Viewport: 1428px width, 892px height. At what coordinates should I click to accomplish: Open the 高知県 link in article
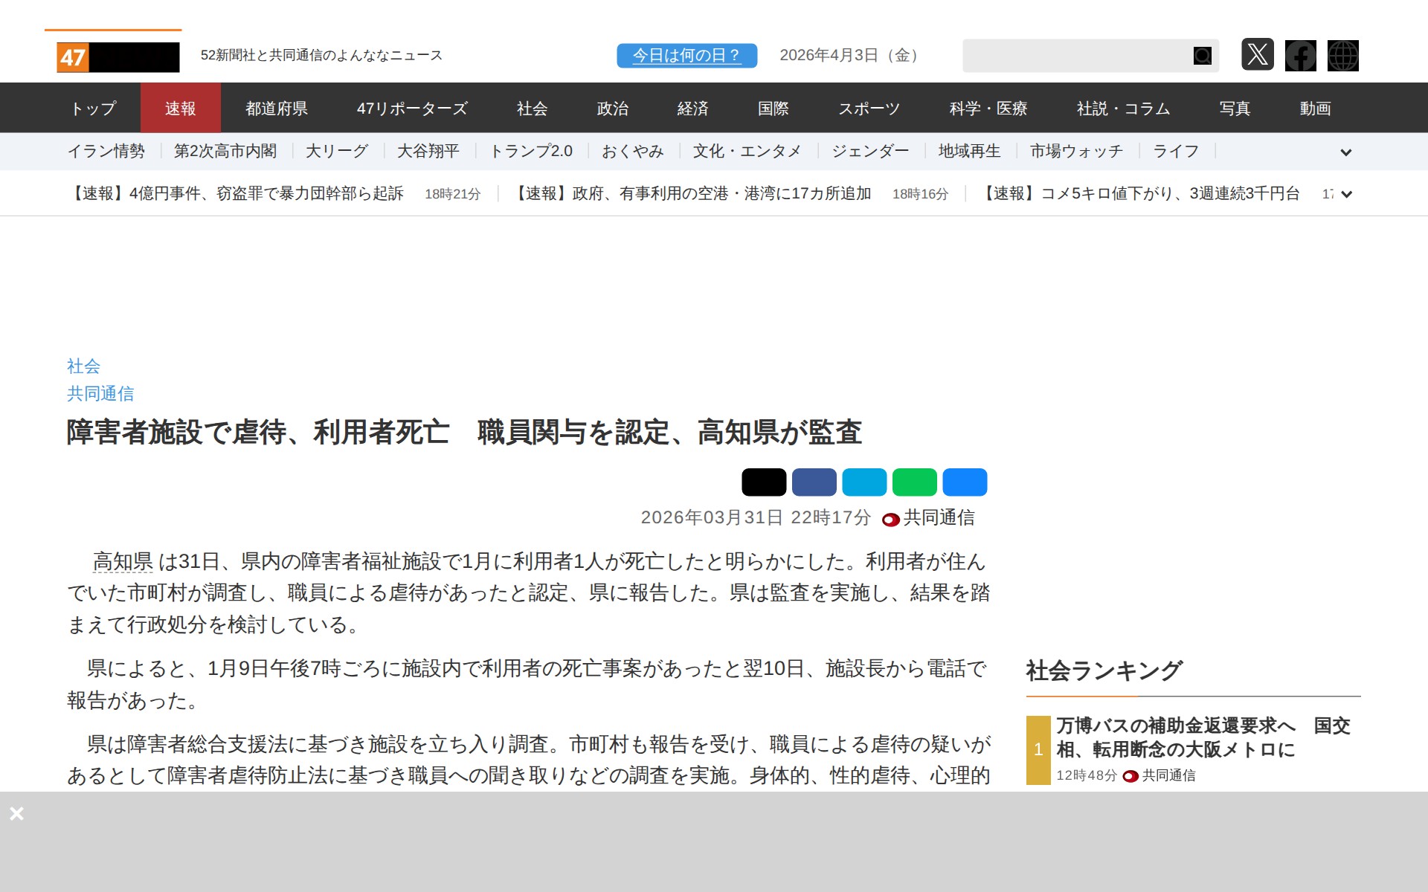(123, 562)
